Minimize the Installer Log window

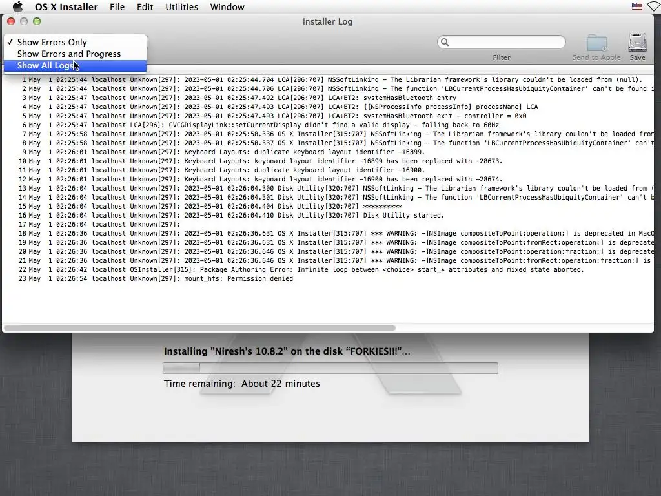point(24,21)
